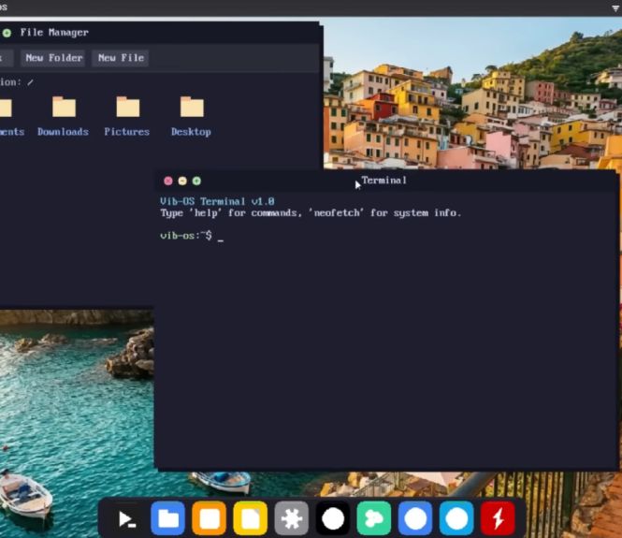Open the blue folder dock icon
Screen dimensions: 622x538
[168, 517]
